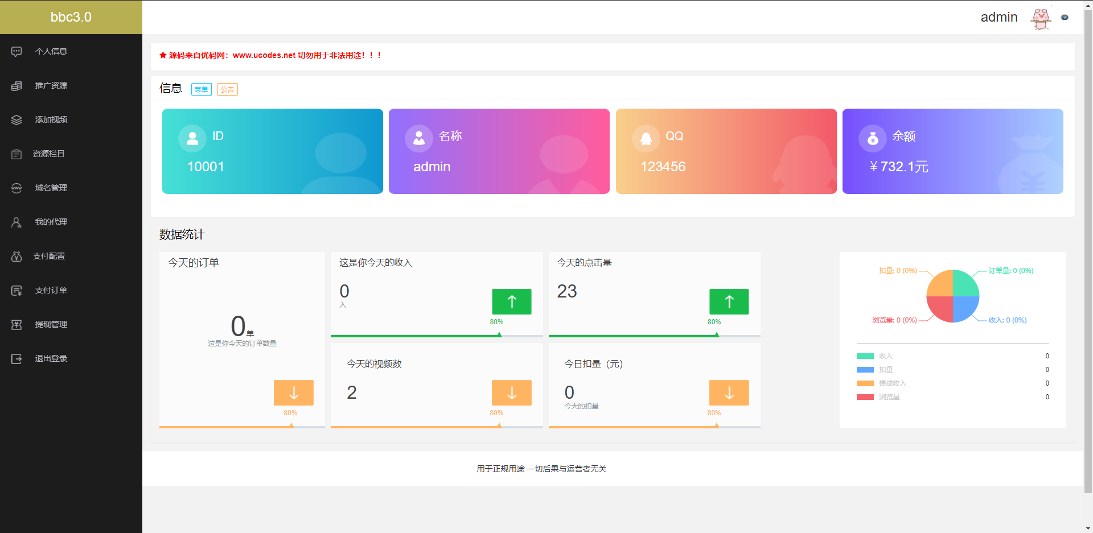Switch to the 公告 tab

(227, 89)
